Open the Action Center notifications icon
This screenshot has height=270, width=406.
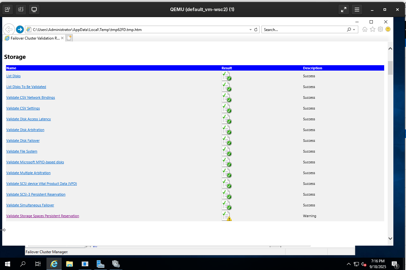click(395, 264)
